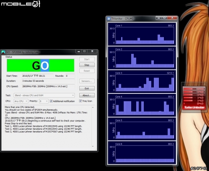Click the TMonitor application icon in title bar
The width and height of the screenshot is (209, 171).
click(x=109, y=19)
